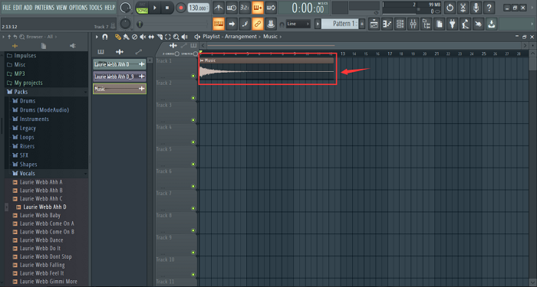The image size is (537, 287).
Task: Click the microphone recording icon
Action: pyautogui.click(x=476, y=7)
